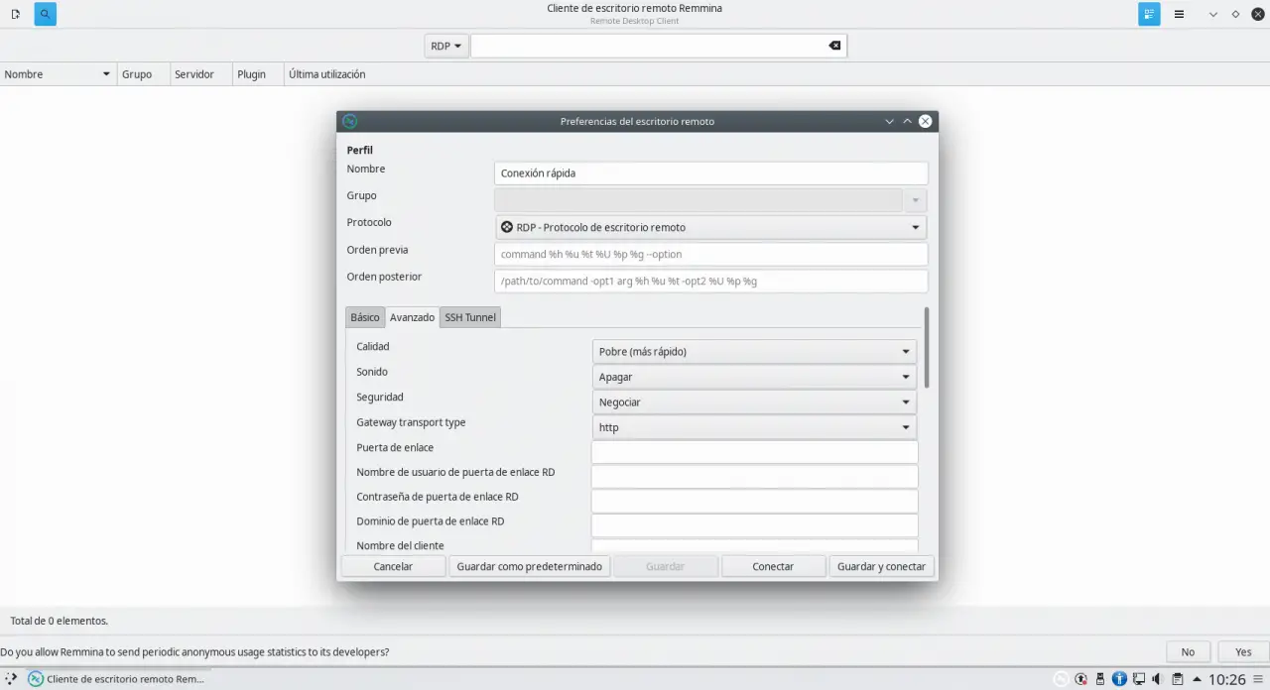Viewport: 1270px width, 690px height.
Task: Focus the Orden previa field
Action: tap(710, 254)
